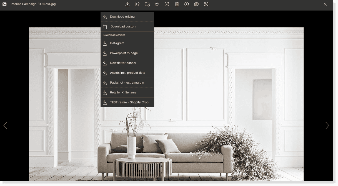338x186 pixels.
Task: Enter fullscreen view mode
Action: pos(206,4)
